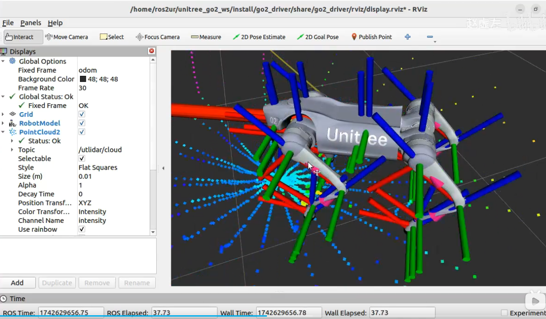Click Displays scrollbar down arrow

[153, 232]
